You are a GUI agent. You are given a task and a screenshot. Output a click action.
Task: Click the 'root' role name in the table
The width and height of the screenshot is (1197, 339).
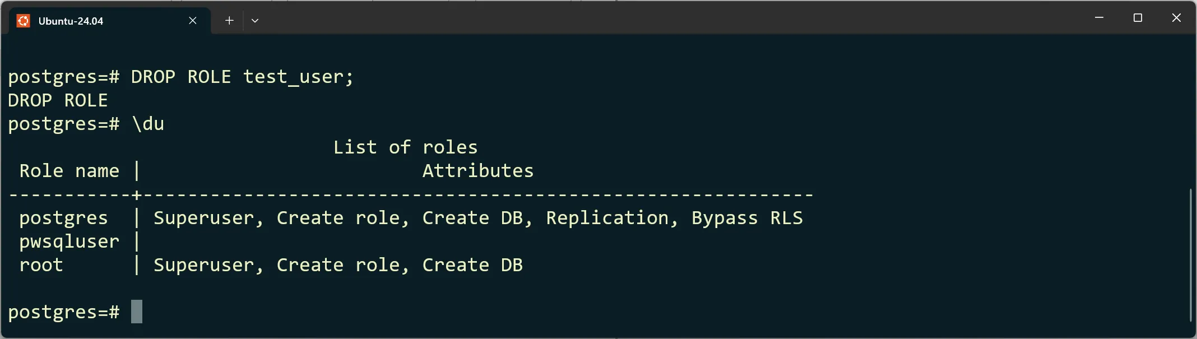(41, 265)
